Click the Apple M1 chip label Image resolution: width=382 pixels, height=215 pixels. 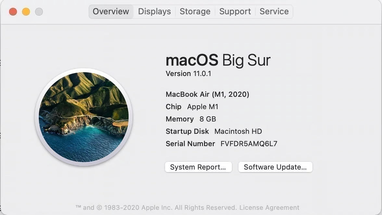[x=203, y=107]
